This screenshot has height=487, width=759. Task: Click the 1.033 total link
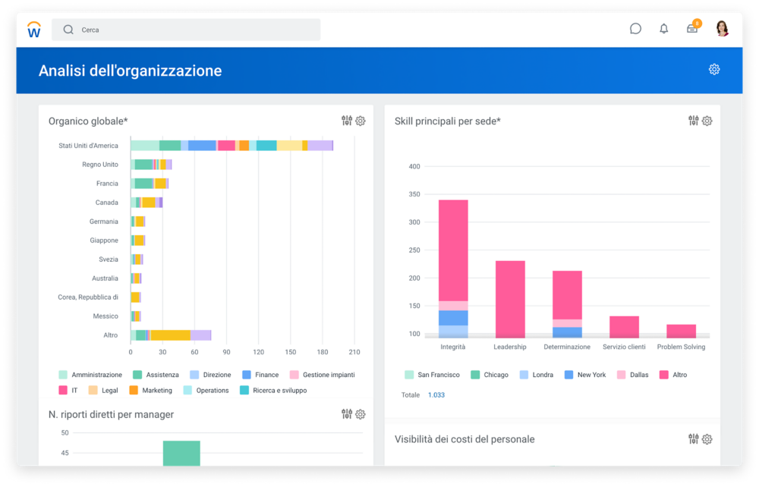click(436, 395)
